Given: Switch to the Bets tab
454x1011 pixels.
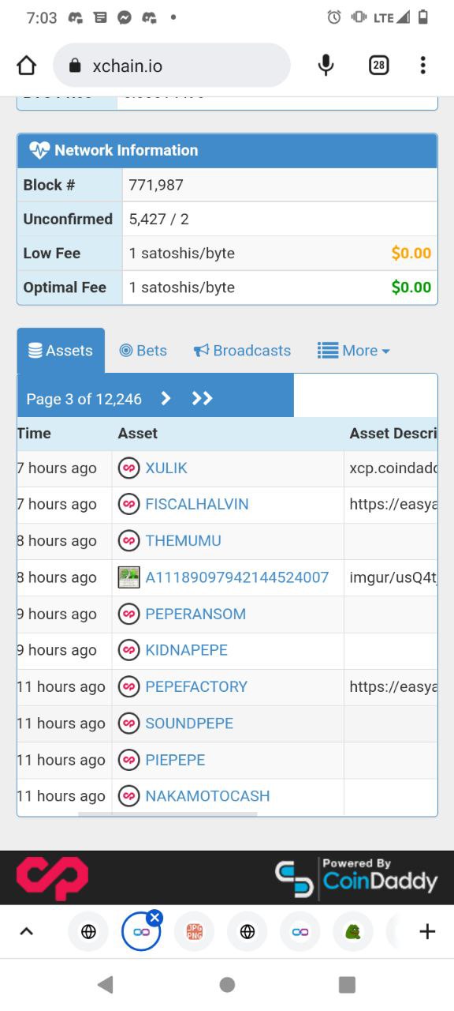Looking at the screenshot, I should tap(143, 351).
